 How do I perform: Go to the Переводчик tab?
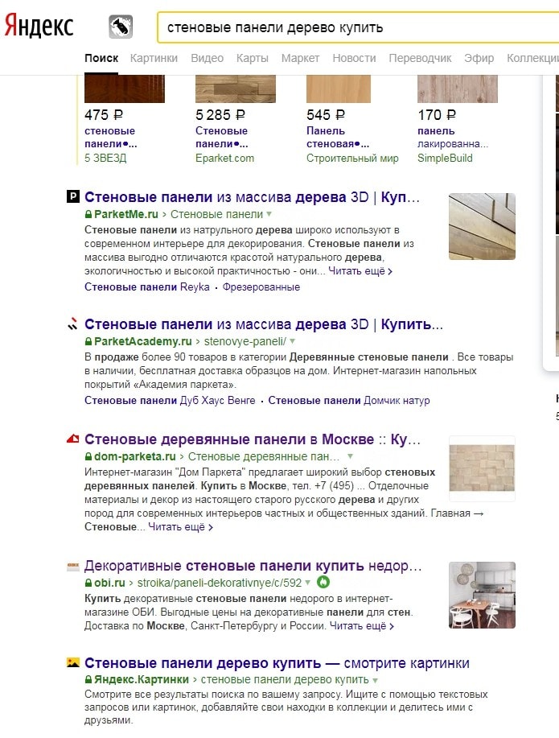[x=420, y=58]
